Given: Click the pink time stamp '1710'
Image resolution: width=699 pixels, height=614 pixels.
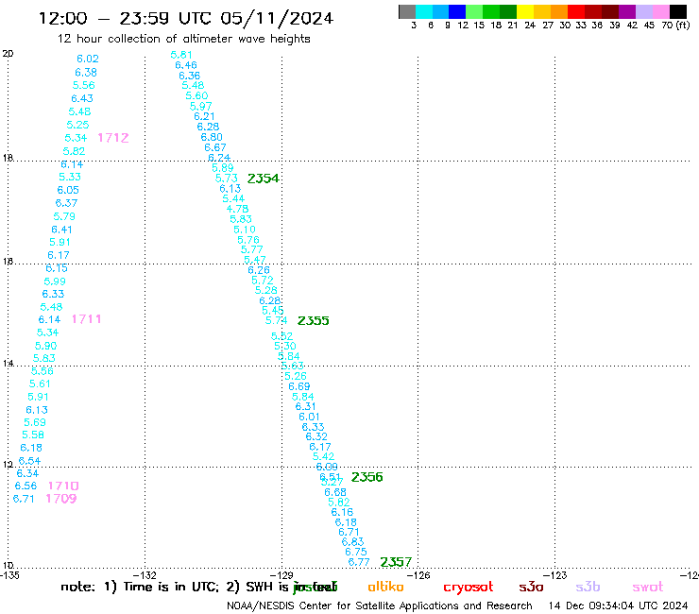Looking at the screenshot, I should point(63,486).
